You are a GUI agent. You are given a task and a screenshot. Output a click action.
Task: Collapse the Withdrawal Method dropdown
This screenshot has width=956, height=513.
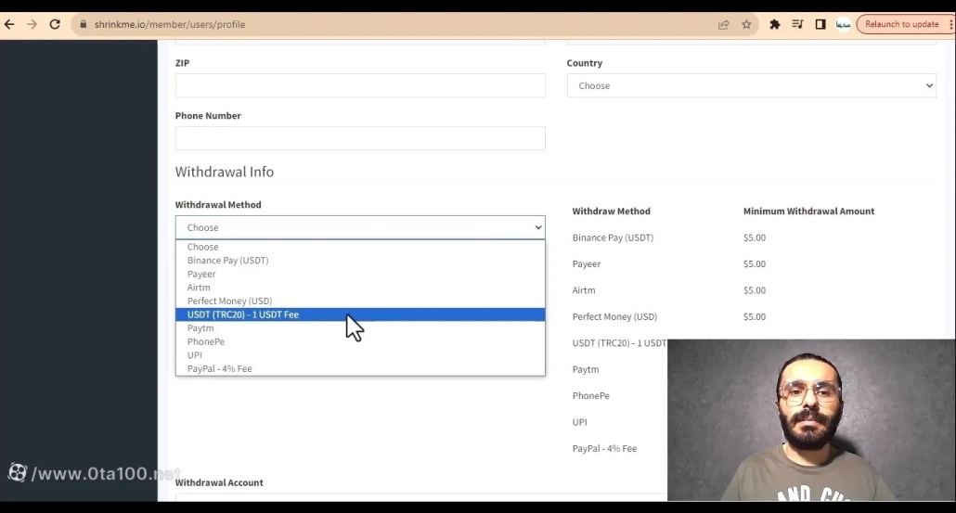(x=360, y=227)
